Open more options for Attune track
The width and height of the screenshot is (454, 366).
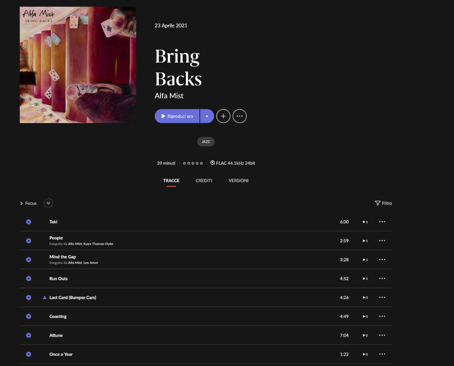point(382,335)
